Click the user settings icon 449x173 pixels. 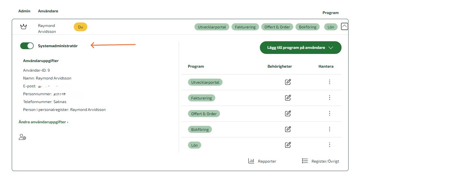[22, 137]
